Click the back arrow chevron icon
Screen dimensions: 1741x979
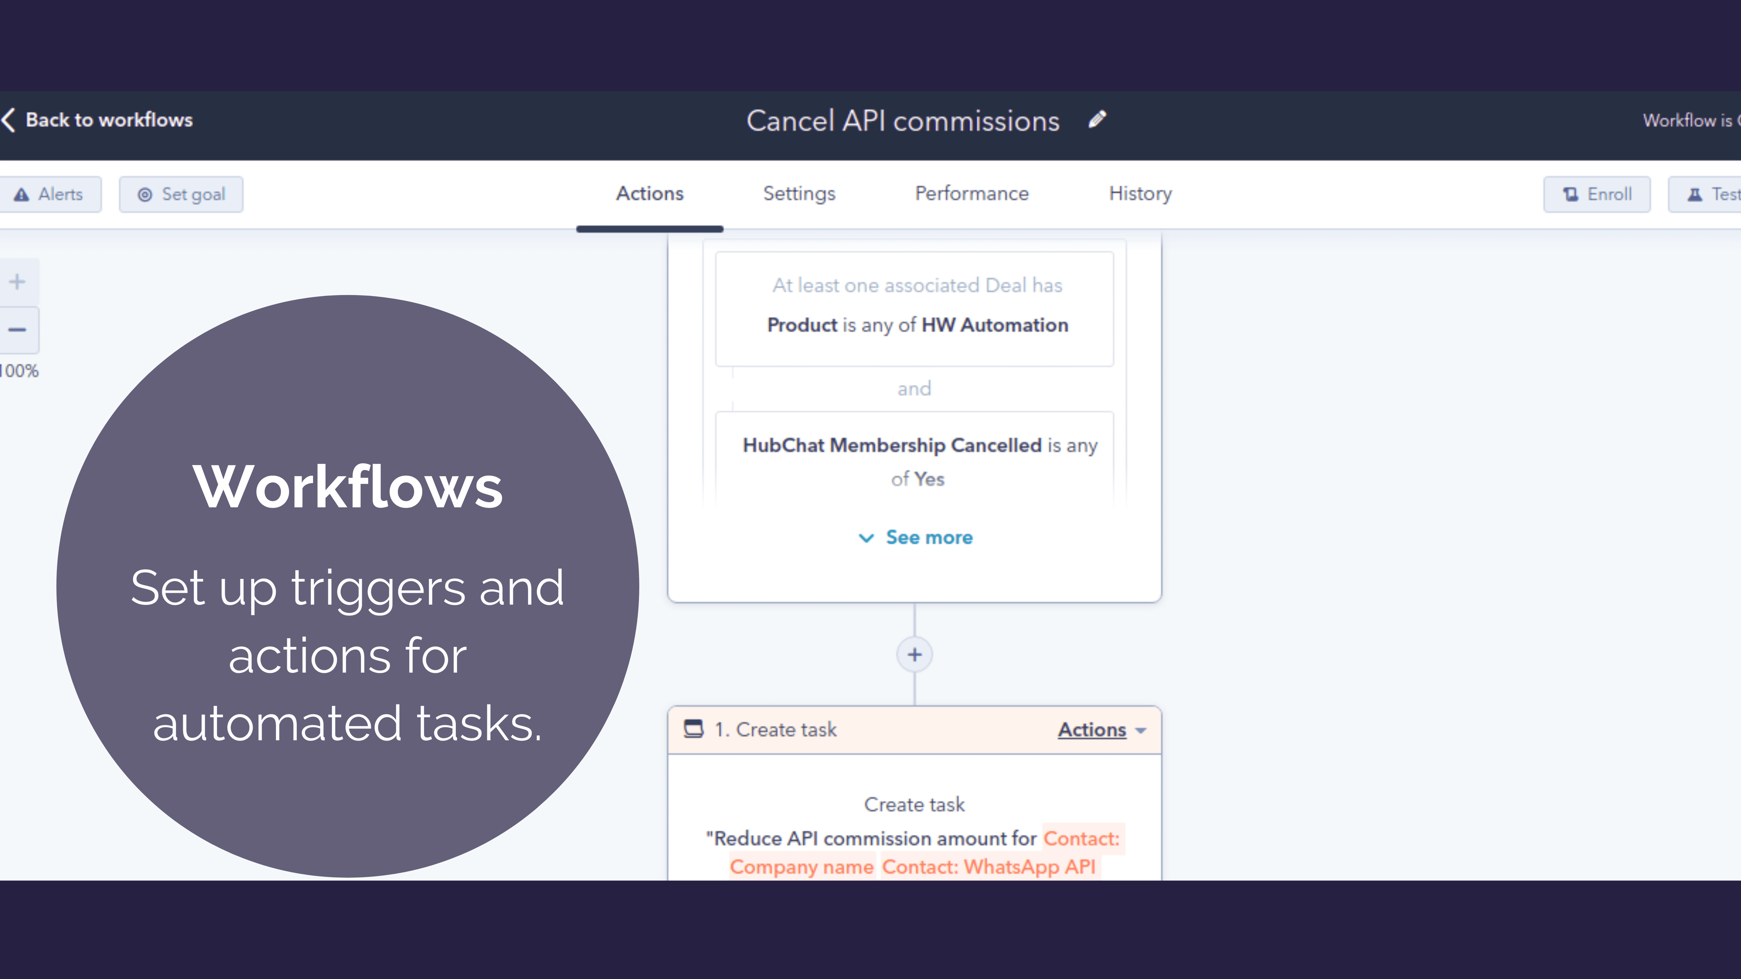click(x=9, y=120)
